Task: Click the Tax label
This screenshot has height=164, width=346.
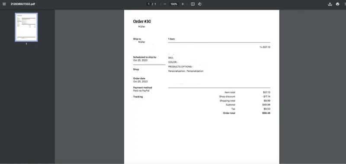Action: point(233,109)
